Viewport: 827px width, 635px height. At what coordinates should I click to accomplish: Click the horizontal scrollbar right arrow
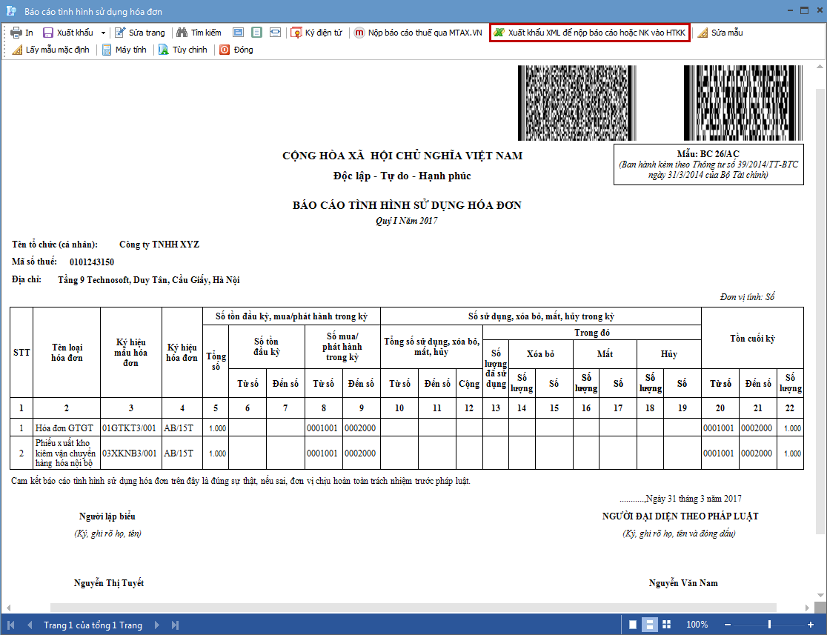click(808, 608)
